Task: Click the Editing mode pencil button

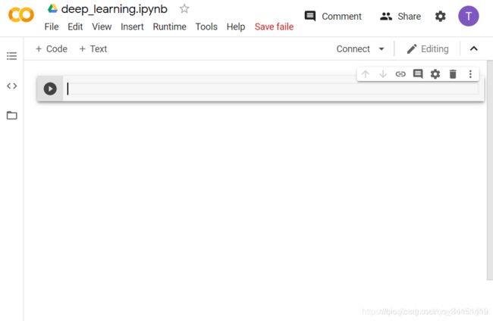Action: pos(428,49)
